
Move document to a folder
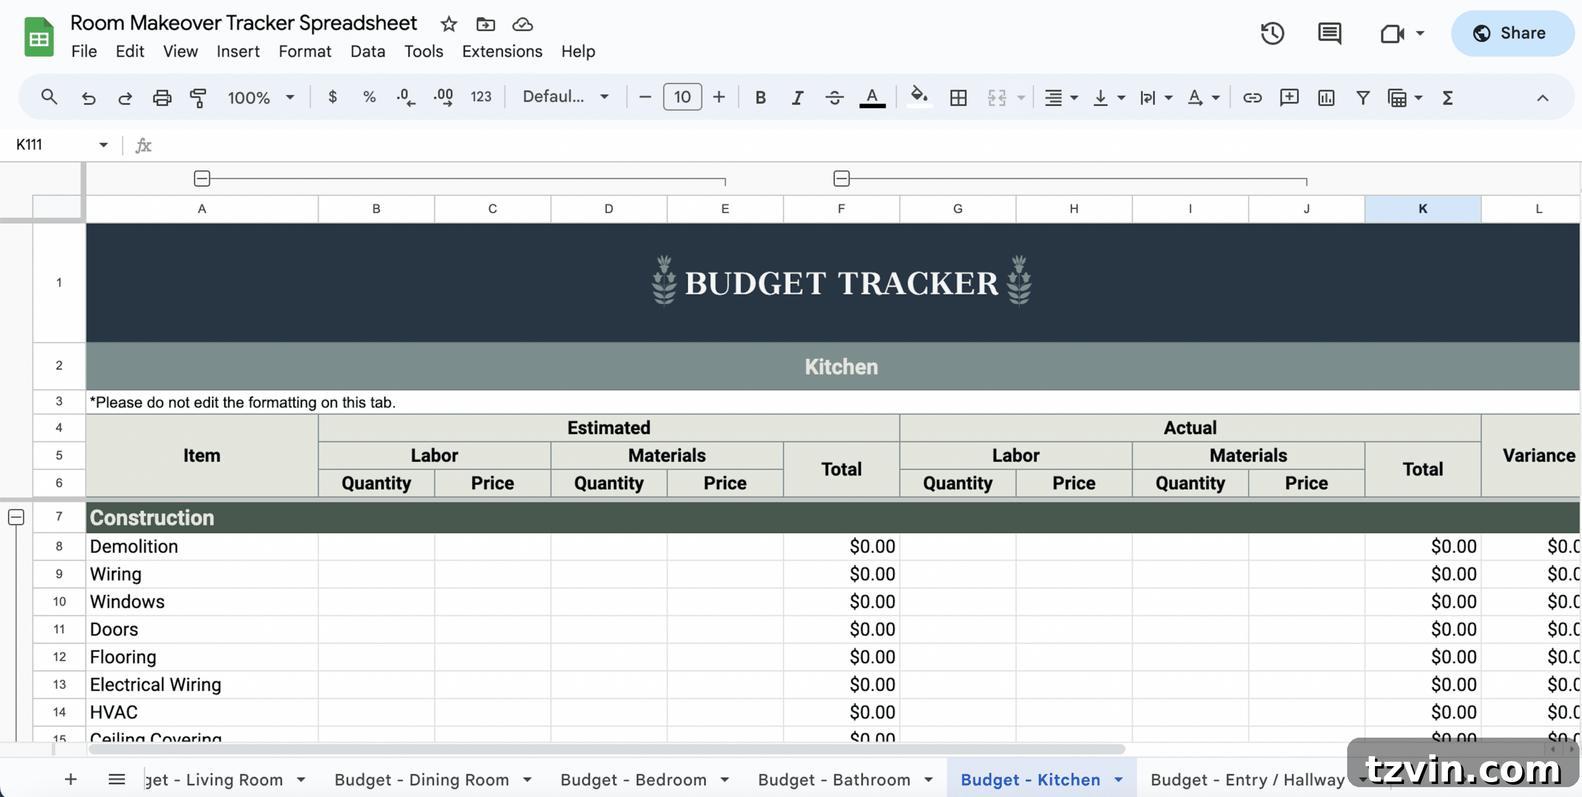(x=486, y=24)
